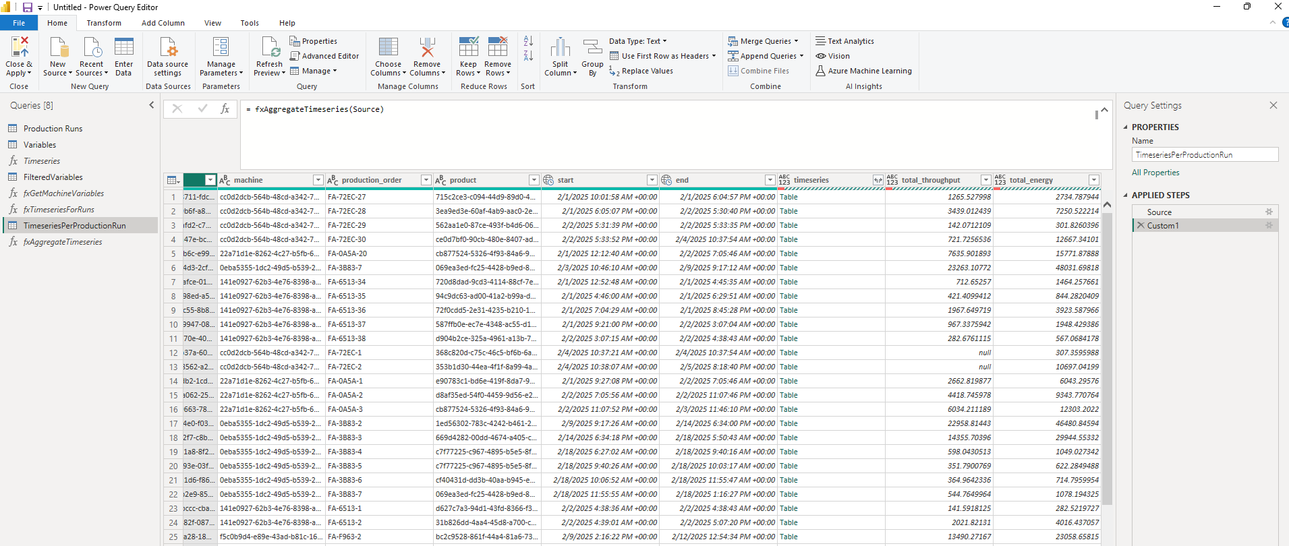Click the query Name input field

(x=1205, y=155)
